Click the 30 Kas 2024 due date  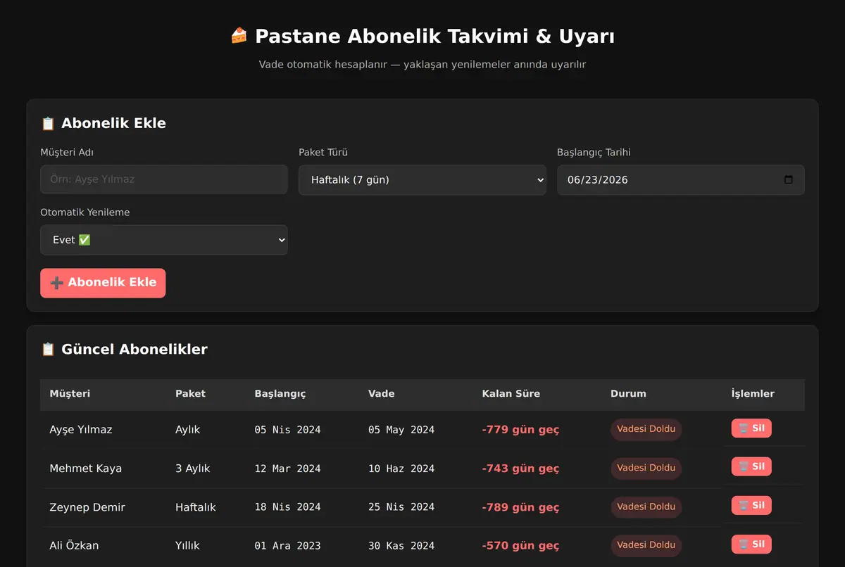pyautogui.click(x=401, y=546)
